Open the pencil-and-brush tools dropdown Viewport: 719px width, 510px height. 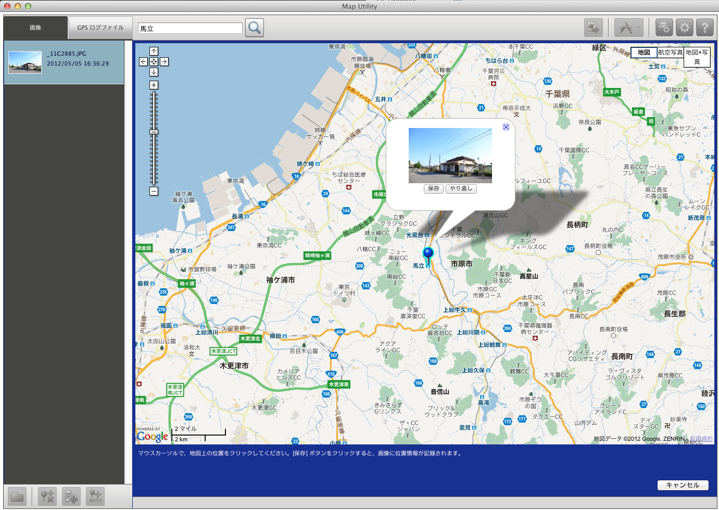point(628,28)
